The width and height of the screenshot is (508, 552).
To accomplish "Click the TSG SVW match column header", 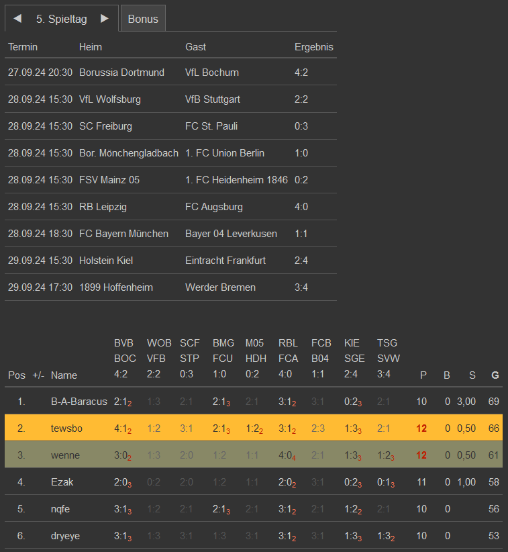I will tap(388, 359).
